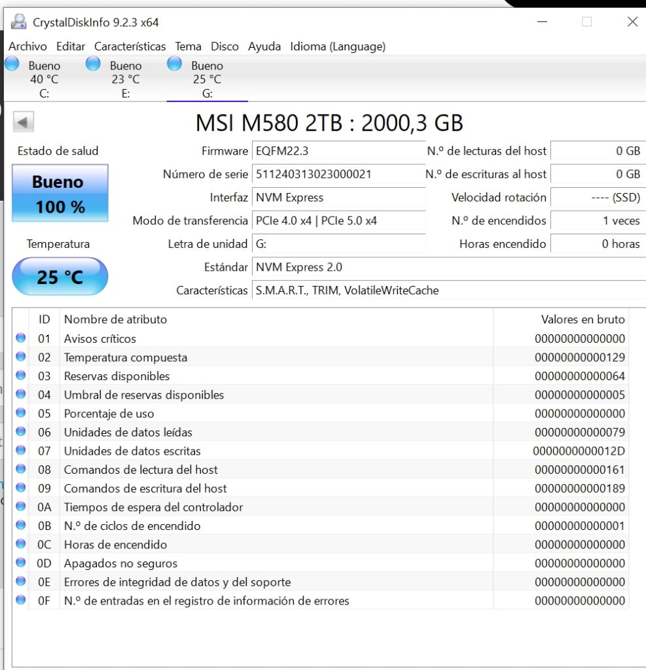This screenshot has width=646, height=670.
Task: Click raw value 0000000000001
Action: (x=580, y=526)
